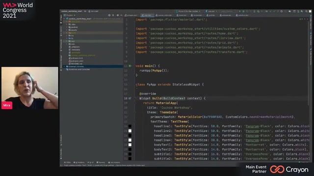Open the Dart Analysis tool window button
The height and width of the screenshot is (176, 314).
(x=114, y=162)
